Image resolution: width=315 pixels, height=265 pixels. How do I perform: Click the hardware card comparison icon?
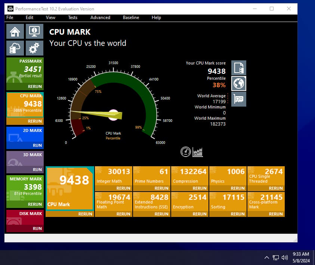click(x=239, y=99)
